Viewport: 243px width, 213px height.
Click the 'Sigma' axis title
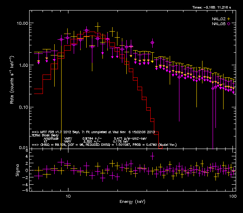(17, 170)
